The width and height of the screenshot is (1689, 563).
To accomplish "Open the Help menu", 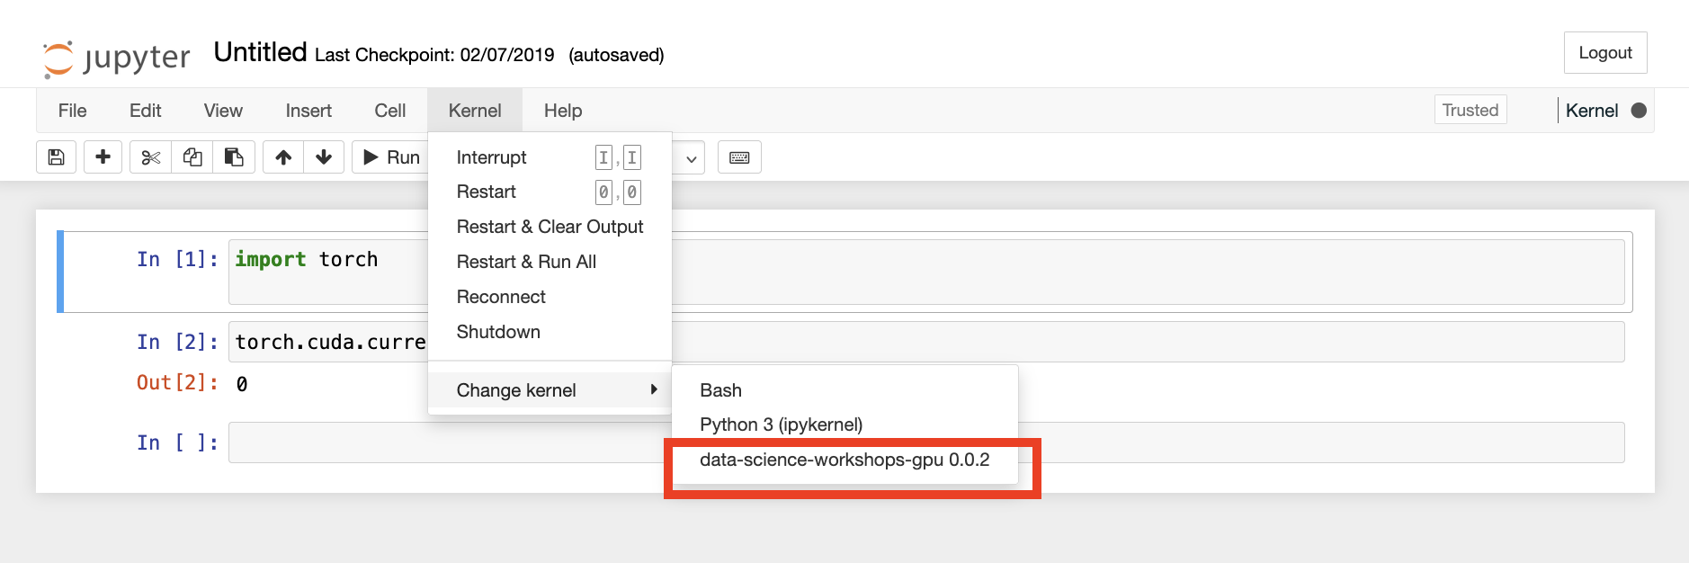I will tap(563, 111).
